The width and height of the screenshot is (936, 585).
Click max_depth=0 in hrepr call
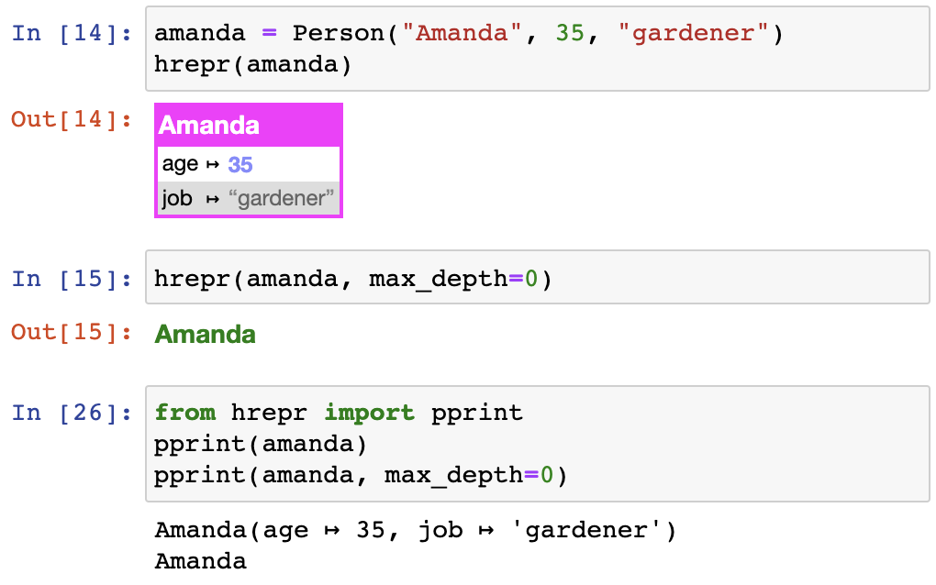[x=453, y=279]
